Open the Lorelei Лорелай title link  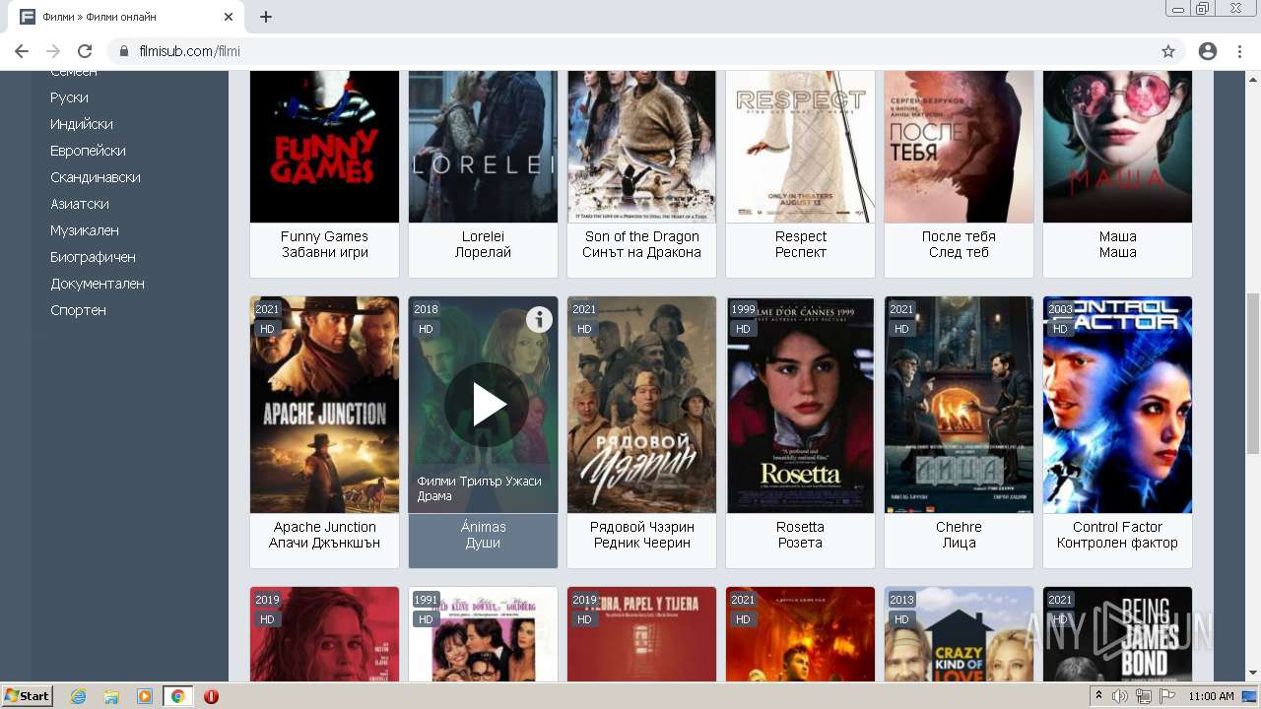[483, 244]
